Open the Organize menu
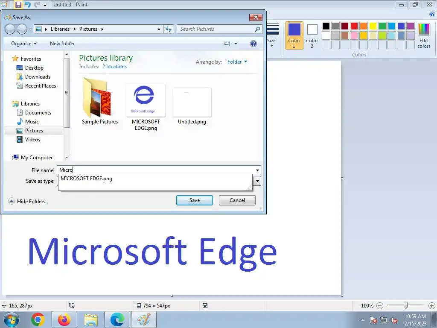 (24, 44)
